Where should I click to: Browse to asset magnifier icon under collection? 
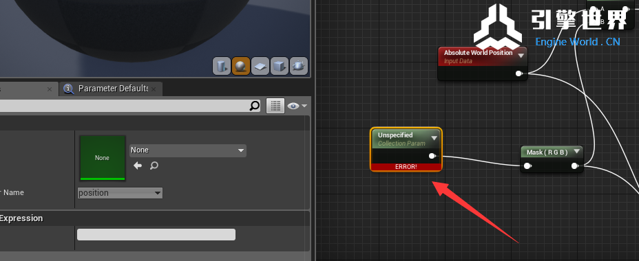[154, 166]
